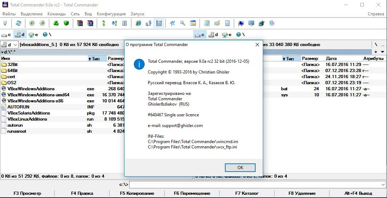Click the green up-down arrows icon
Viewport: 387px width, 198px height.
[x=104, y=24]
